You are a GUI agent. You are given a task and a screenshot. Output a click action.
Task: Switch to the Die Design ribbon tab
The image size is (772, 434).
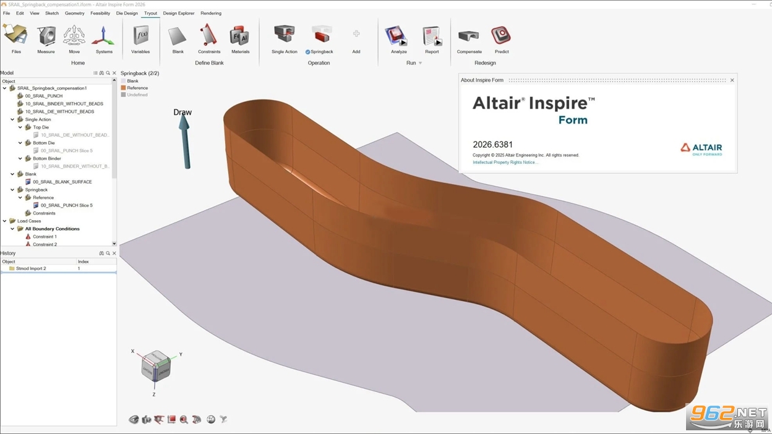[127, 13]
